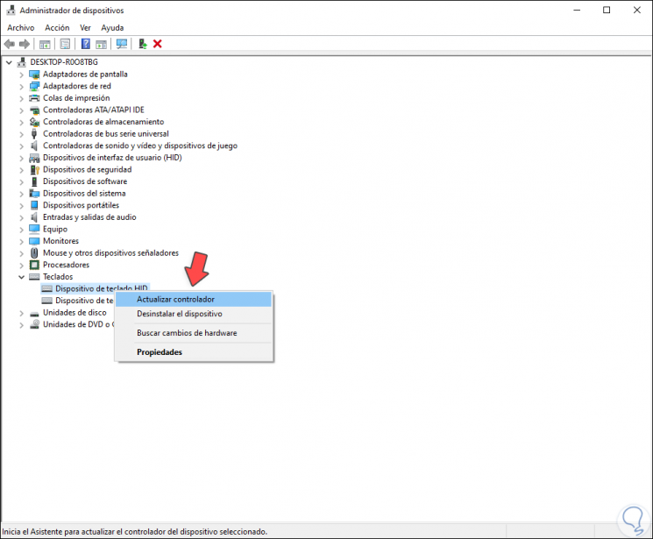Collapse the DESKTOP-R0O8TBG root node

[9, 62]
